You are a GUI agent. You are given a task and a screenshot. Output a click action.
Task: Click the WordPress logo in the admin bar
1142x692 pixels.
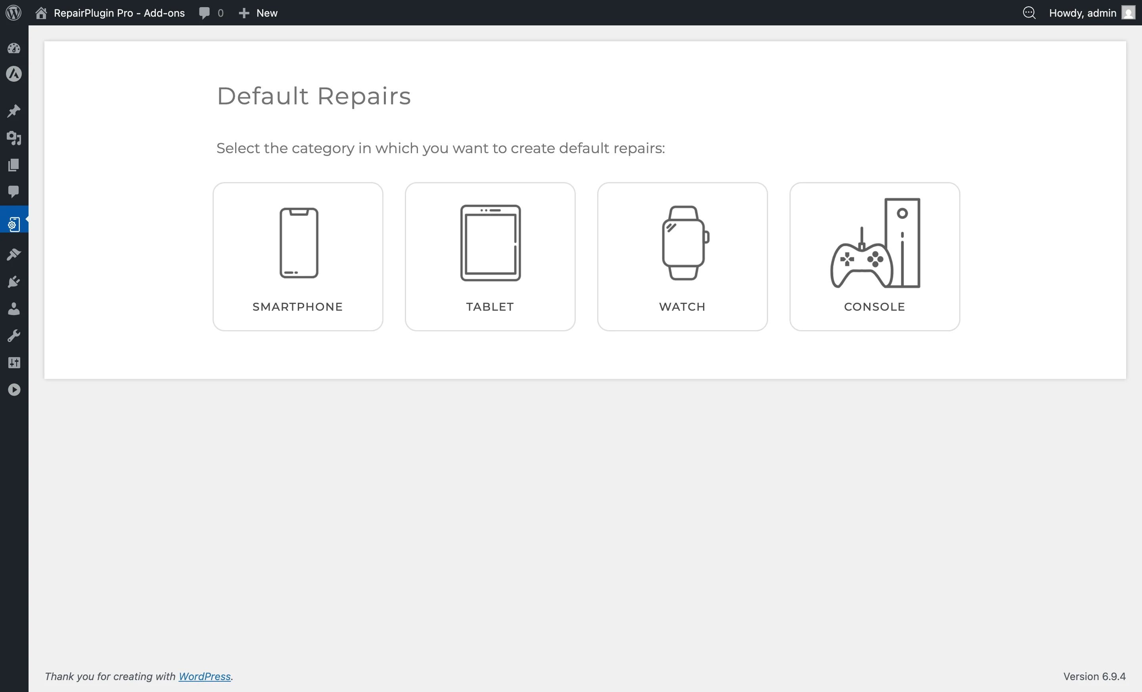click(x=13, y=13)
